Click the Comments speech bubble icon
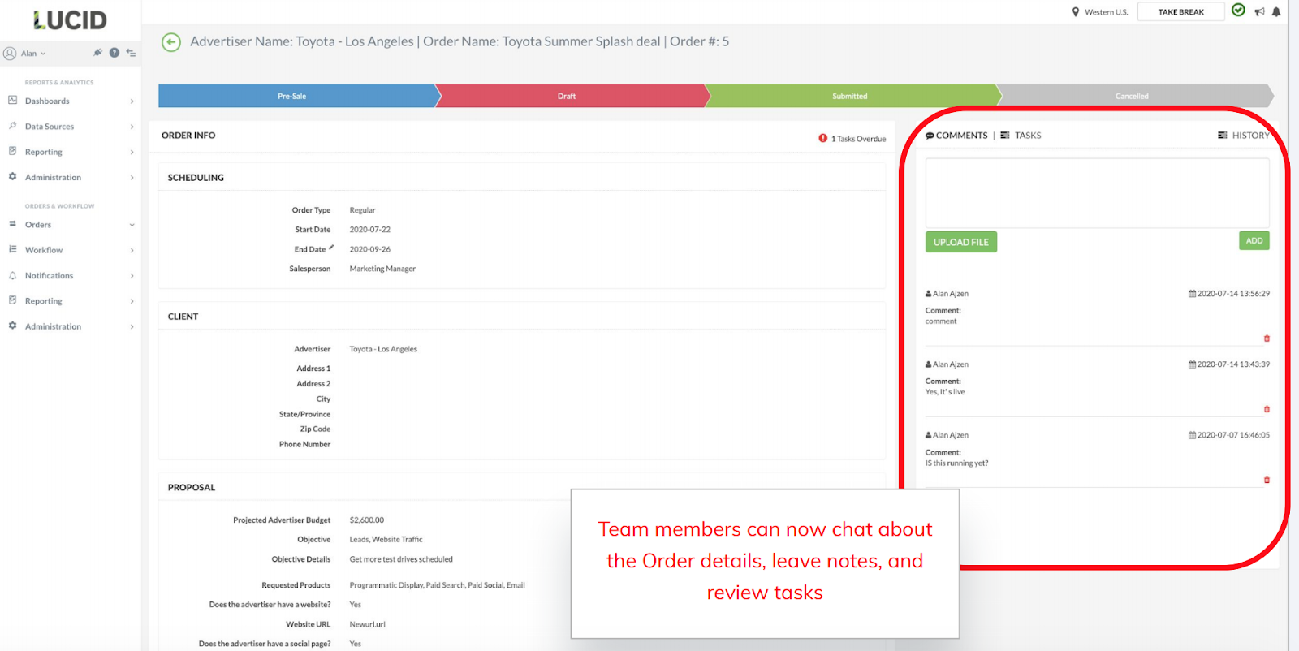The height and width of the screenshot is (651, 1299). [930, 136]
